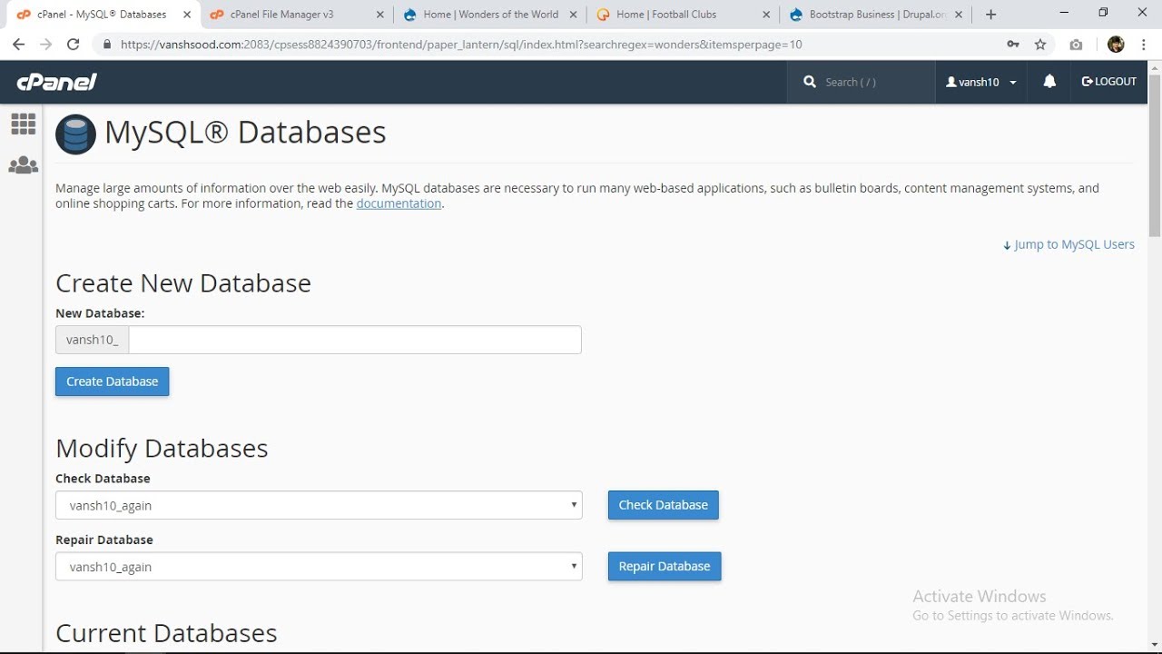Open Chrome profile avatar
Screen dimensions: 1162x654
coord(1117,45)
